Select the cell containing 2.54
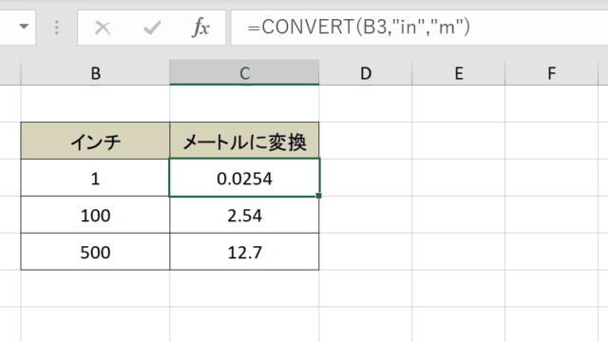 click(244, 215)
